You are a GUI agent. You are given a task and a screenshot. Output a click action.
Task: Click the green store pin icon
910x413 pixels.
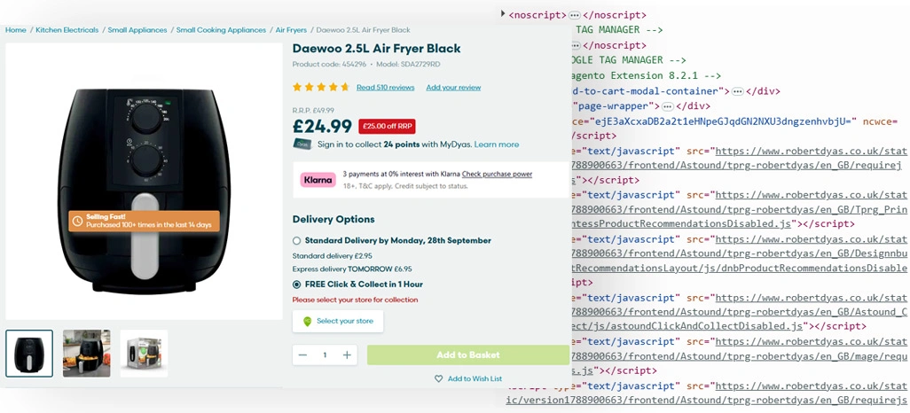tap(307, 322)
